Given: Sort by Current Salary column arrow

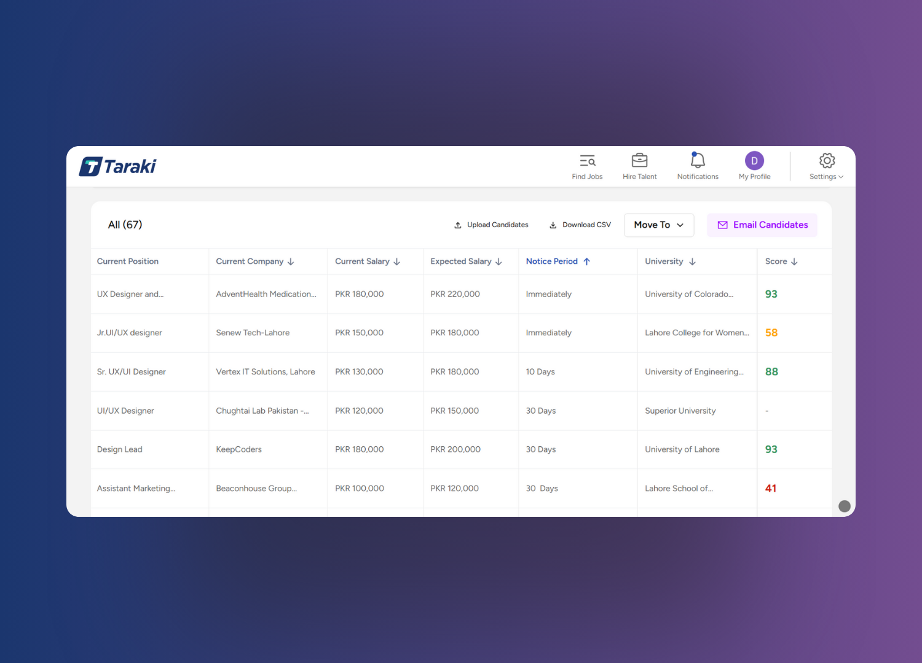Looking at the screenshot, I should coord(397,262).
